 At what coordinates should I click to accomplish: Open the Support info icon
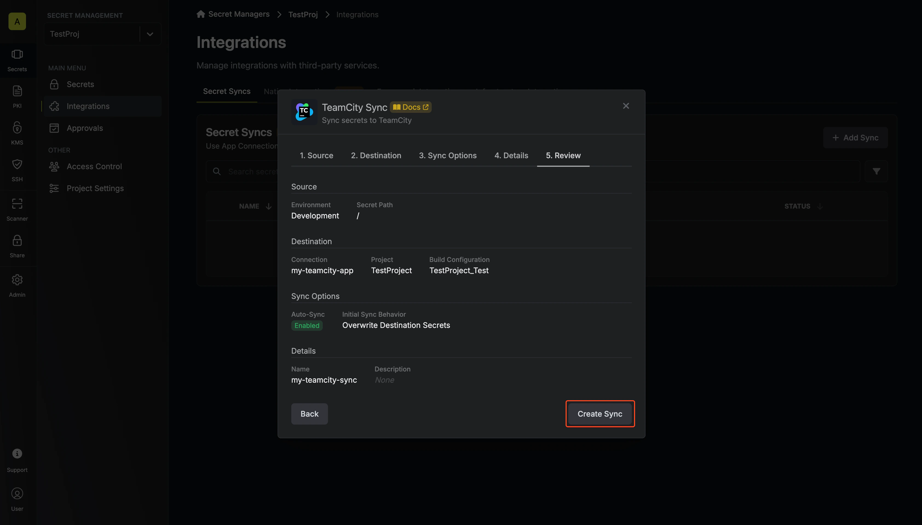pyautogui.click(x=17, y=454)
